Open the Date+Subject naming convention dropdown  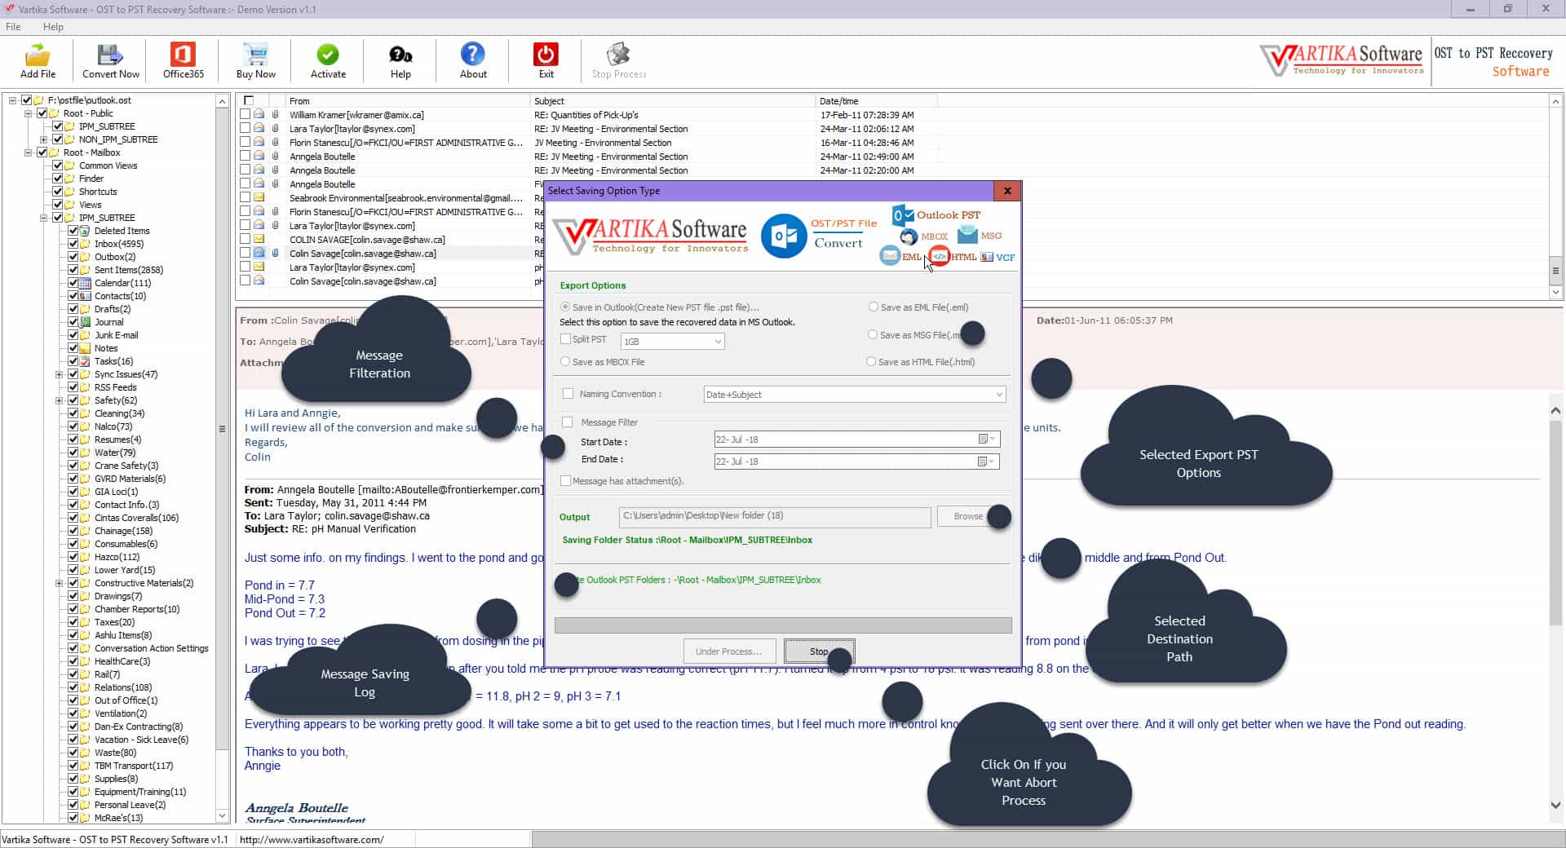(x=855, y=395)
